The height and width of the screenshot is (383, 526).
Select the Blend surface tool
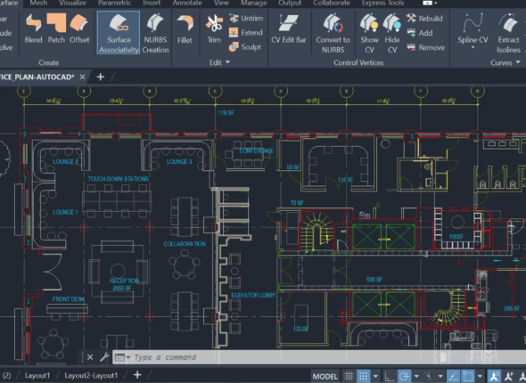click(34, 29)
